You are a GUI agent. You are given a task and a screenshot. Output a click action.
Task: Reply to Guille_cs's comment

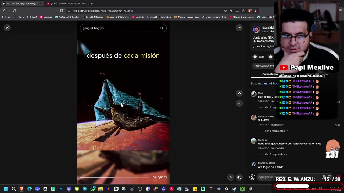[278, 148]
